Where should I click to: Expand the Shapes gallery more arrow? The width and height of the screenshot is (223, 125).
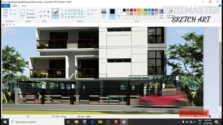85,17
